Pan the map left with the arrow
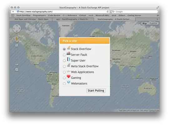169x125 pixels. [14, 28]
